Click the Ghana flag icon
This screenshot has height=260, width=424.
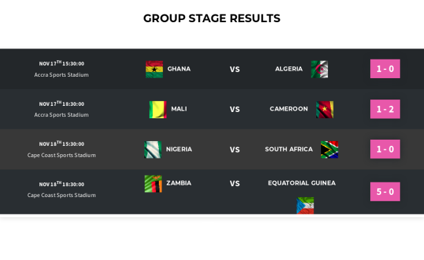[154, 69]
